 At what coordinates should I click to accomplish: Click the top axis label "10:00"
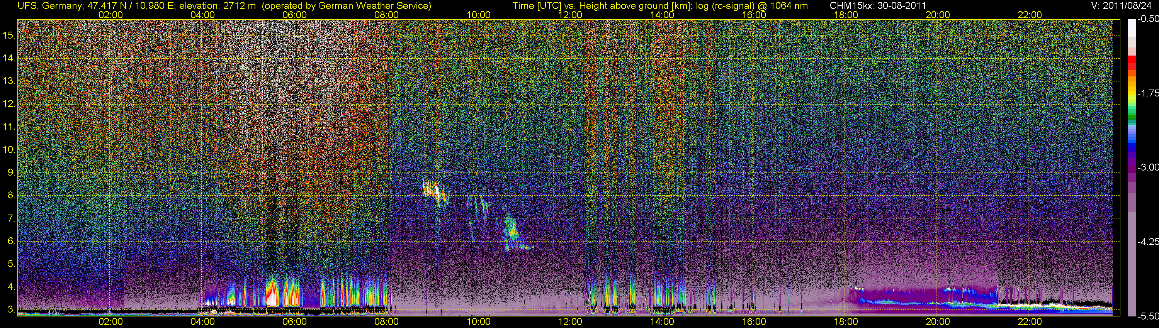click(478, 15)
